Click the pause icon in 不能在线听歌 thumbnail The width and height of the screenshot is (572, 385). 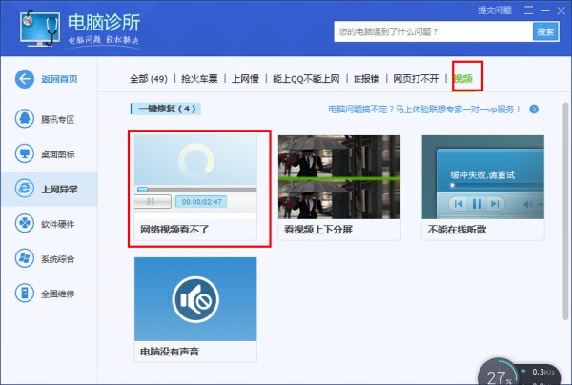point(477,203)
